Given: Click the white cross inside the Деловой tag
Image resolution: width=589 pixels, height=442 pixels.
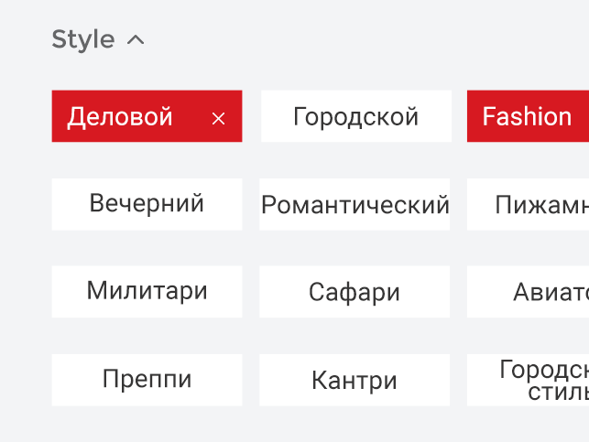Looking at the screenshot, I should point(218,118).
